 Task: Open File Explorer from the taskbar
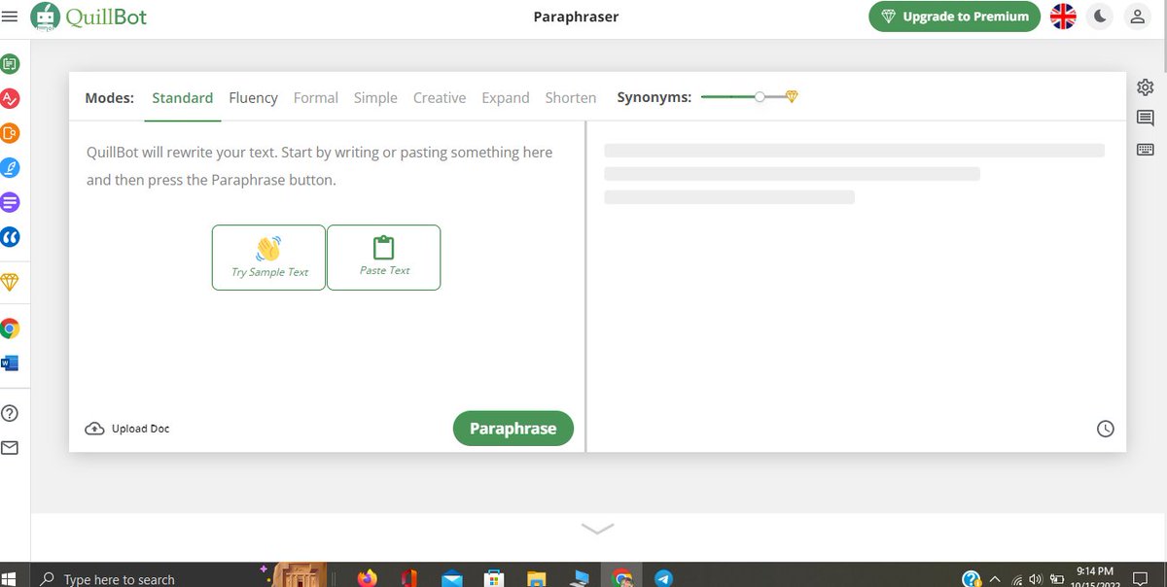(x=536, y=578)
